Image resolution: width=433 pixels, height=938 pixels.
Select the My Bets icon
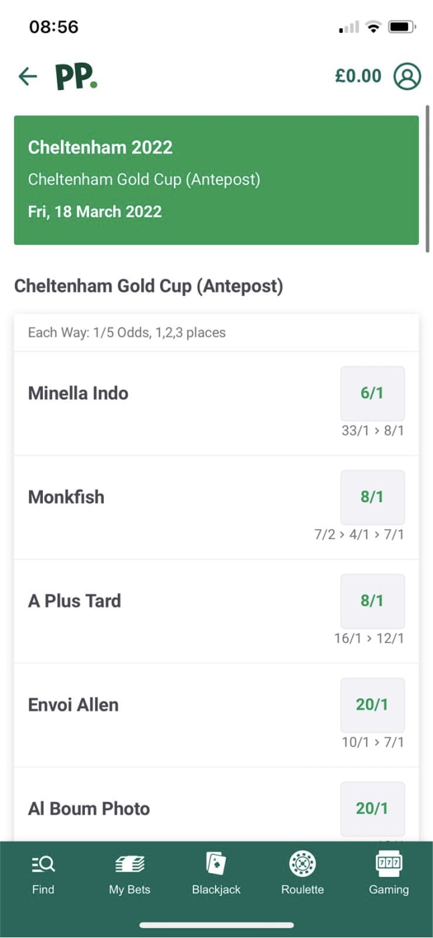(x=129, y=869)
